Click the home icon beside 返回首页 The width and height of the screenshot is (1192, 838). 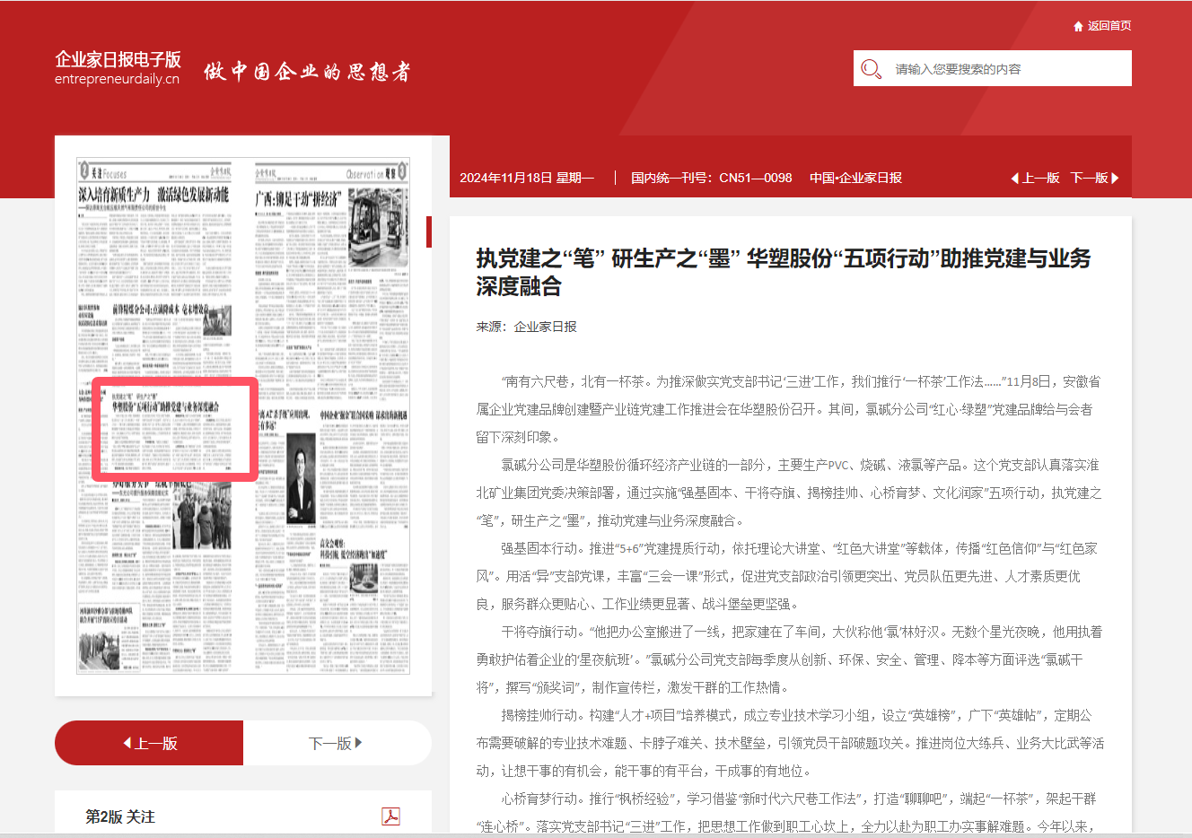tap(1078, 26)
